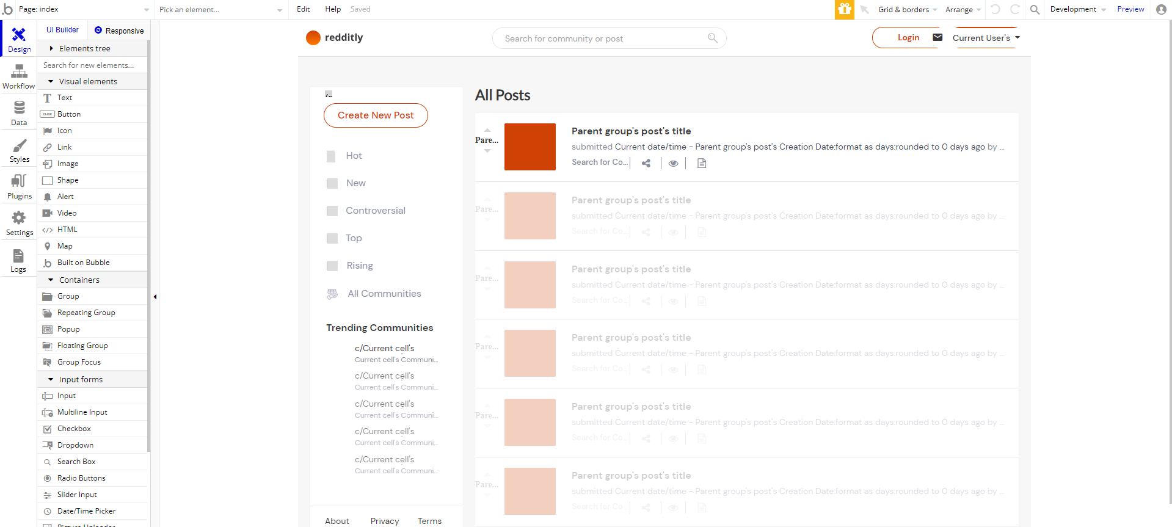
Task: Collapse the Containers section
Action: click(x=93, y=280)
